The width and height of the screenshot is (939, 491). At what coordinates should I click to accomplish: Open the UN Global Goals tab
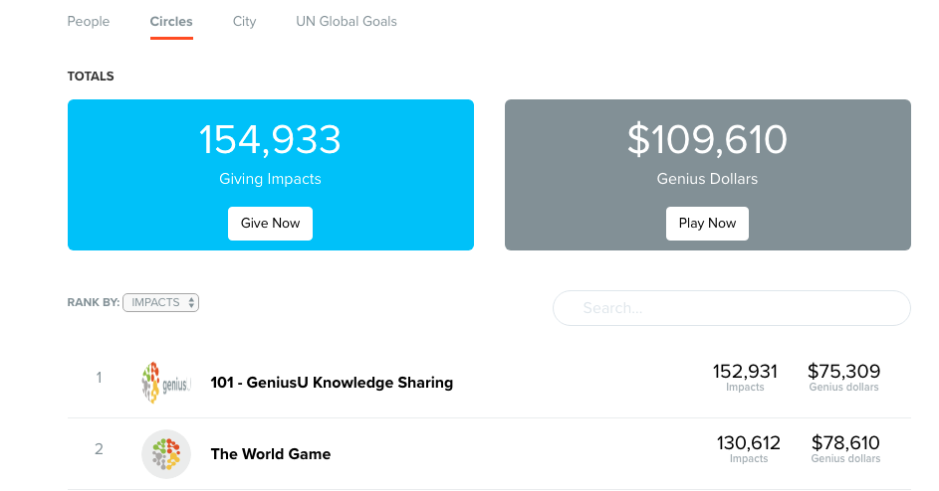click(x=347, y=22)
